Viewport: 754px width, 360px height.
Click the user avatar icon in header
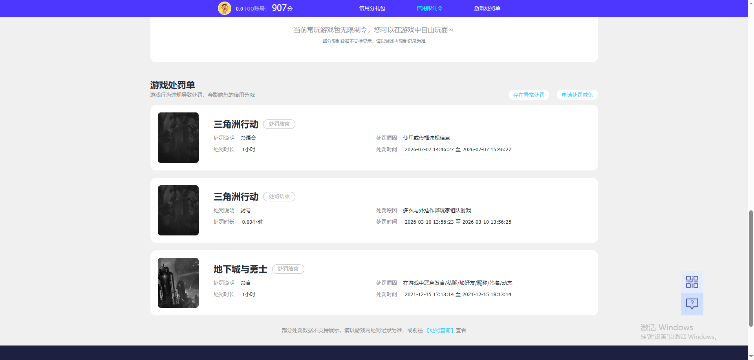[x=225, y=8]
